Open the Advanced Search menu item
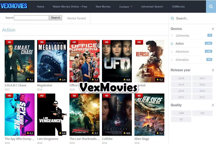Image resolution: width=216 pixels, height=144 pixels. point(152,6)
